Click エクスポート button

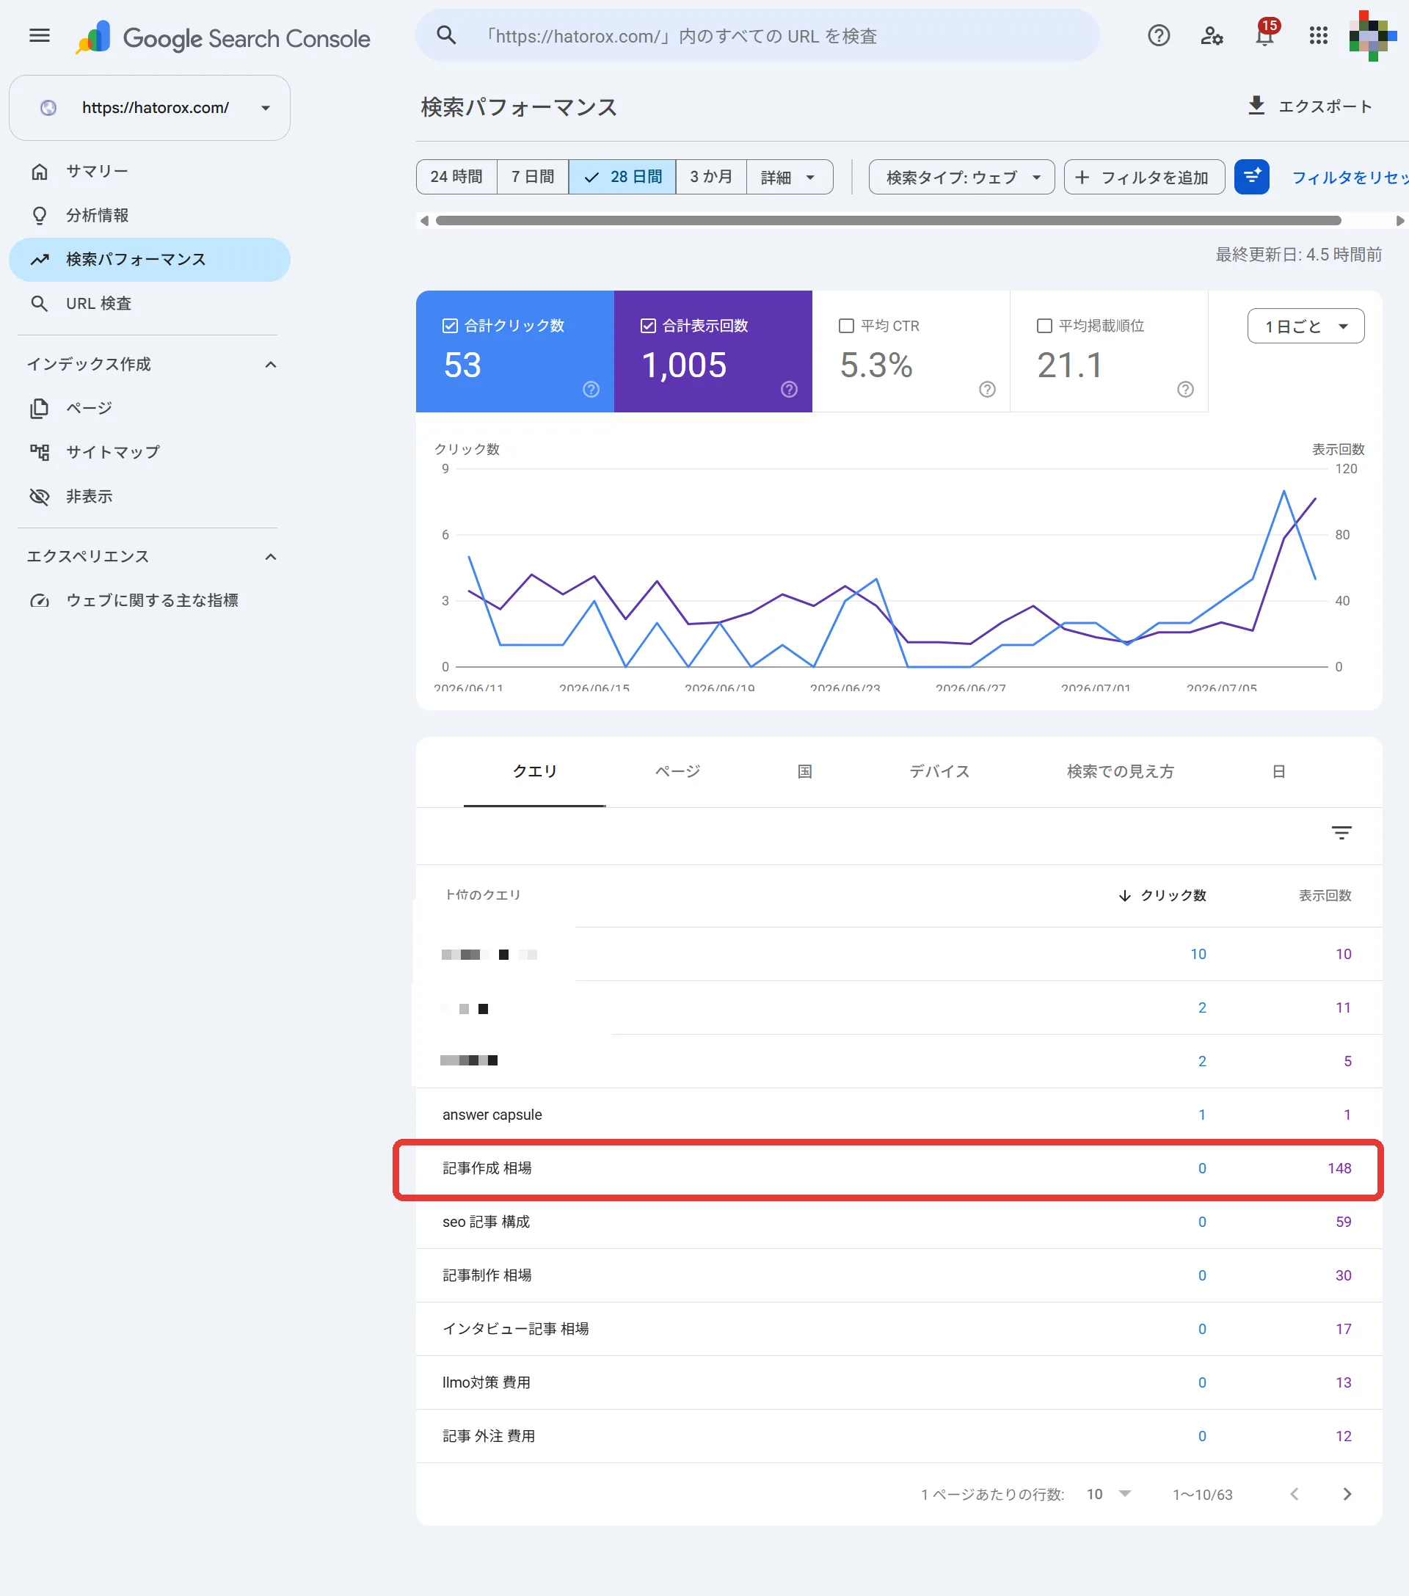1310,106
